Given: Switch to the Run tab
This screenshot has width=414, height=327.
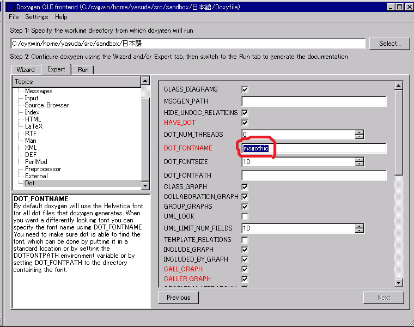Looking at the screenshot, I should (83, 70).
